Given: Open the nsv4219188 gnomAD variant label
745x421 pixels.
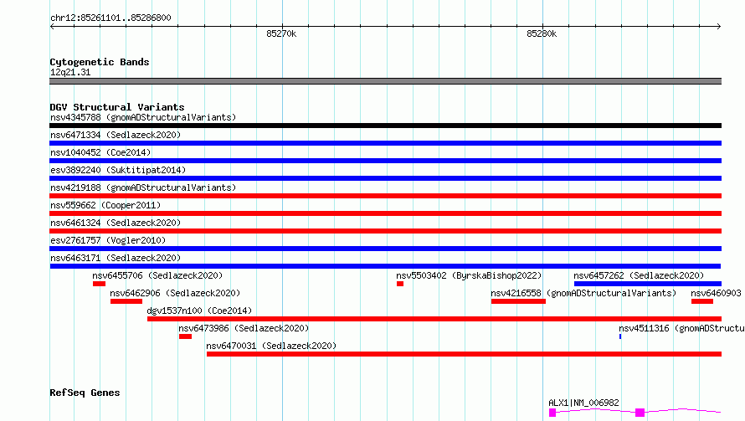Looking at the screenshot, I should pyautogui.click(x=143, y=187).
